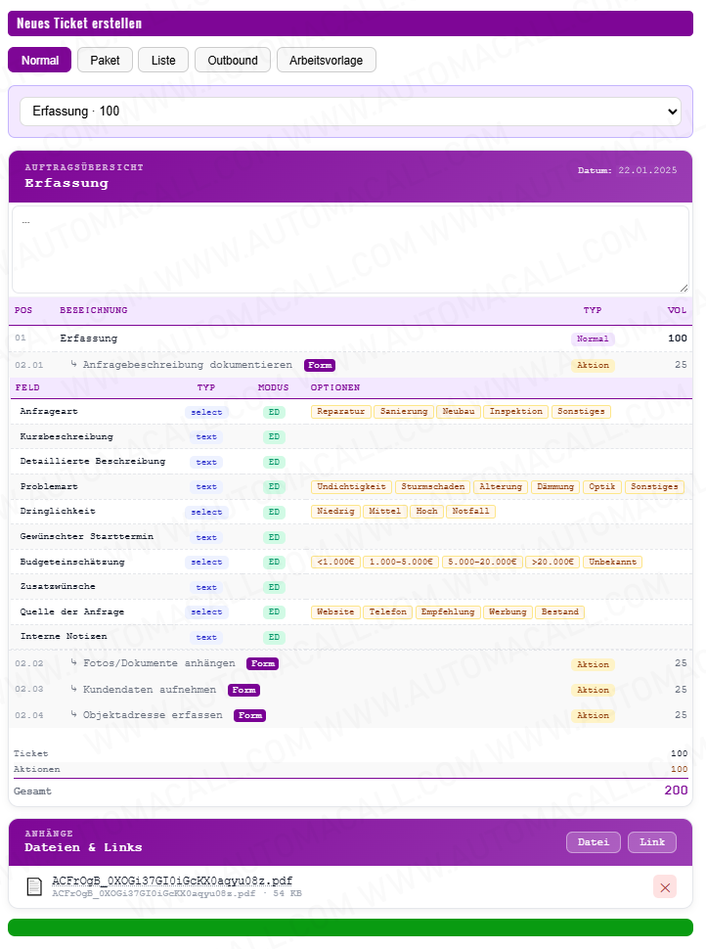The width and height of the screenshot is (706, 949).
Task: Select the Notfall urgency tag
Action: point(470,512)
